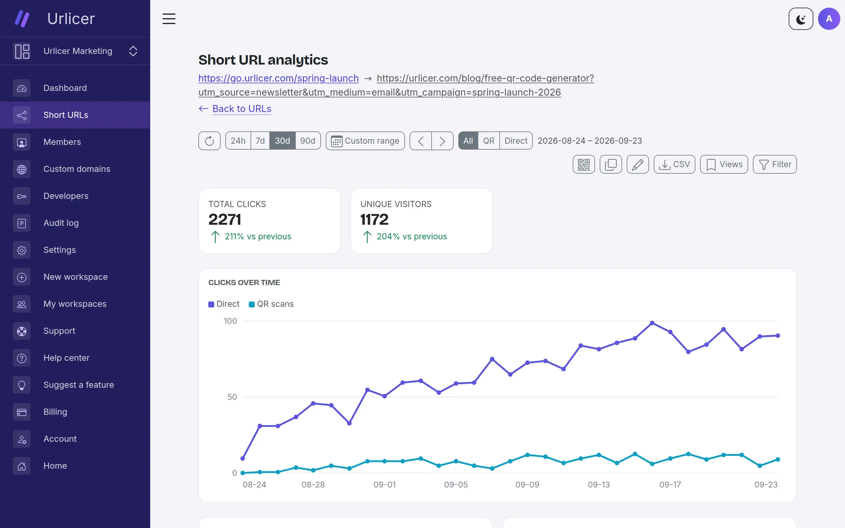Click the Home house icon
This screenshot has width=845, height=528.
coord(22,466)
